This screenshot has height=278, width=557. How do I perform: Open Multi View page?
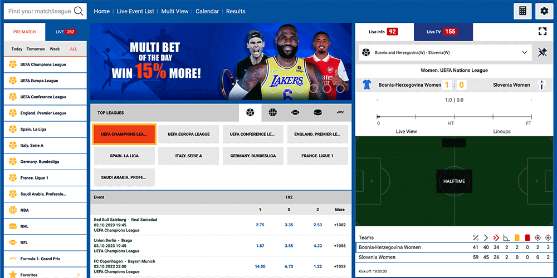(x=175, y=11)
